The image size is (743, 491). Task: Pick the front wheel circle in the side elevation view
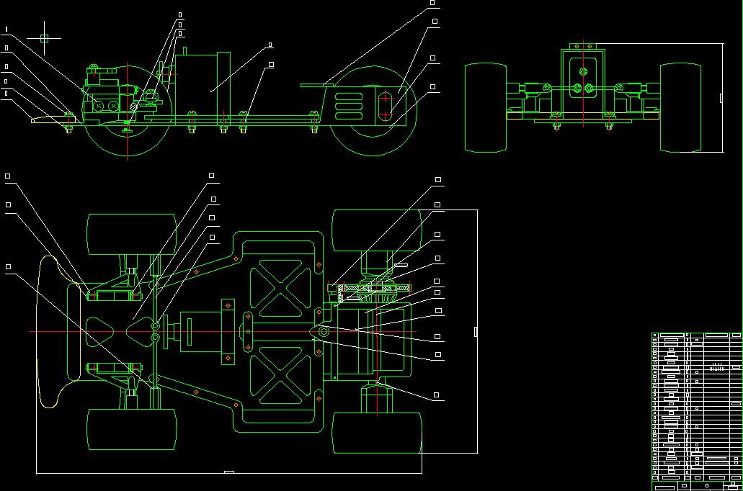(x=127, y=111)
